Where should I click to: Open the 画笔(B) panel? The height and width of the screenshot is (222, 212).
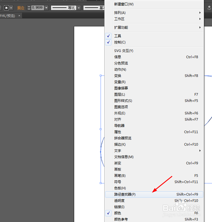click(x=154, y=175)
